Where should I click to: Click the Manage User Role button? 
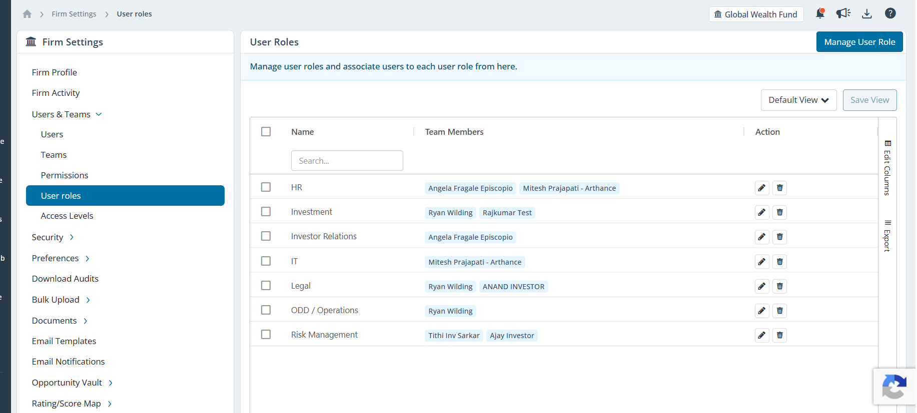859,42
